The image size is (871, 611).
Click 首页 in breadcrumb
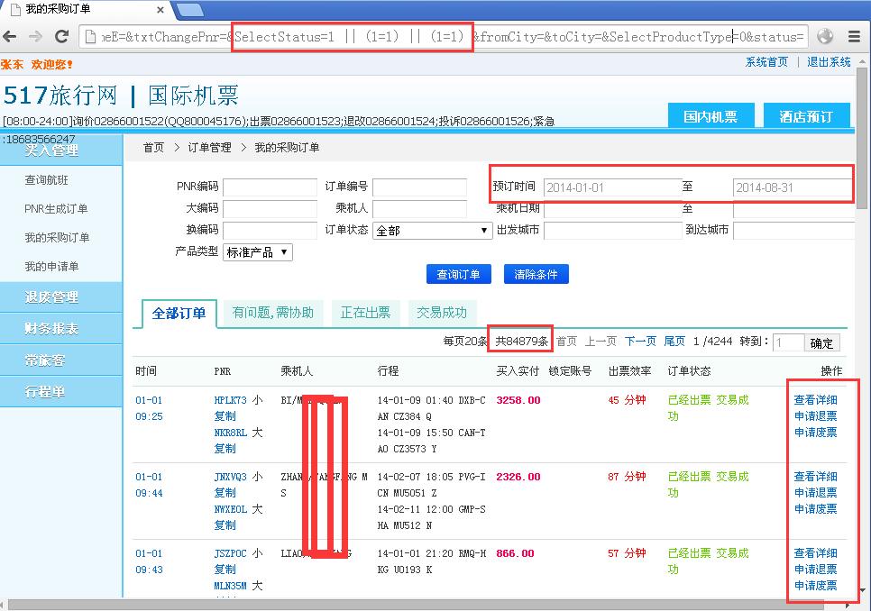coord(154,148)
